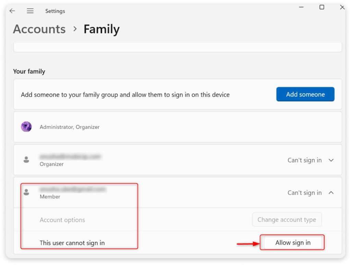Click the Member account person icon
Viewport: 351px width, 265px height.
point(26,192)
